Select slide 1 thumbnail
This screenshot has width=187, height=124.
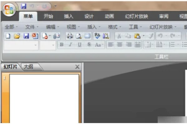(44, 99)
